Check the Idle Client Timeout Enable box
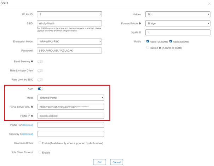The height and width of the screenshot is (166, 214). point(40,152)
